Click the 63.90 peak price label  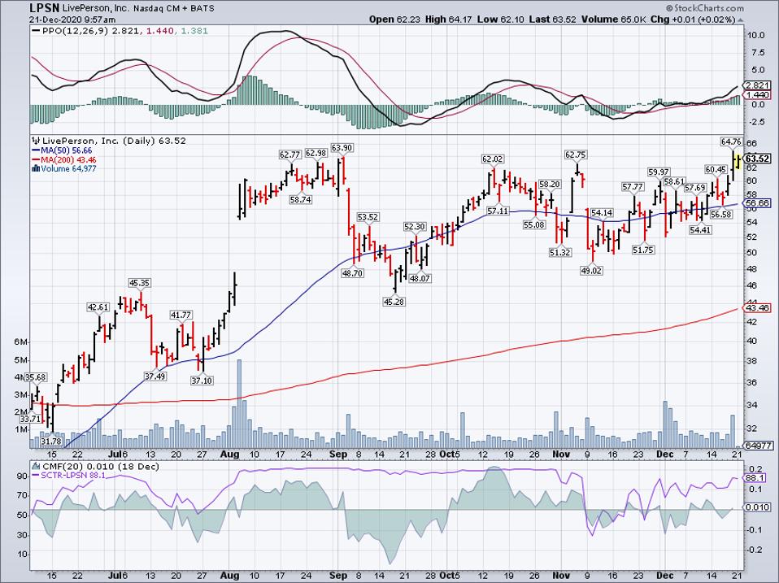342,148
